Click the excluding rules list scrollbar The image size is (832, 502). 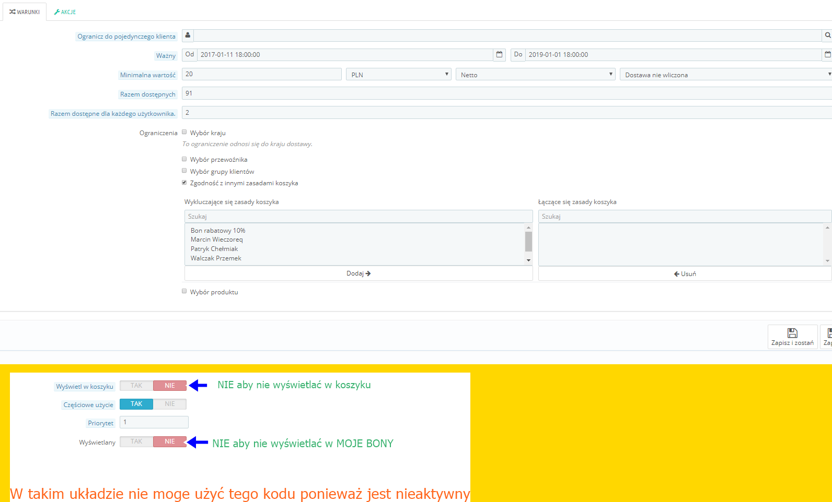(x=528, y=242)
